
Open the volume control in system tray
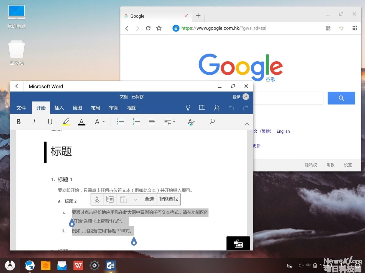[301, 266]
